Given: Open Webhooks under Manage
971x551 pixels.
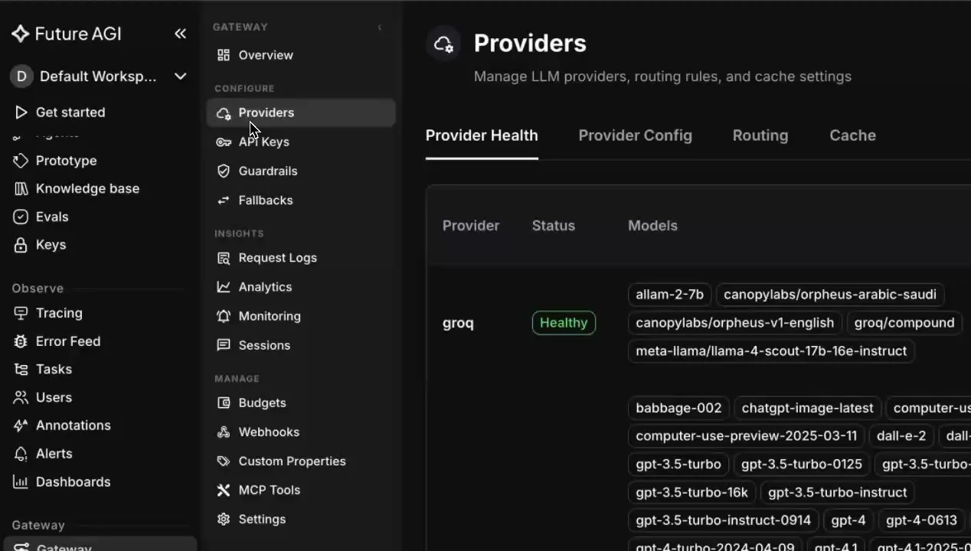Looking at the screenshot, I should (269, 432).
